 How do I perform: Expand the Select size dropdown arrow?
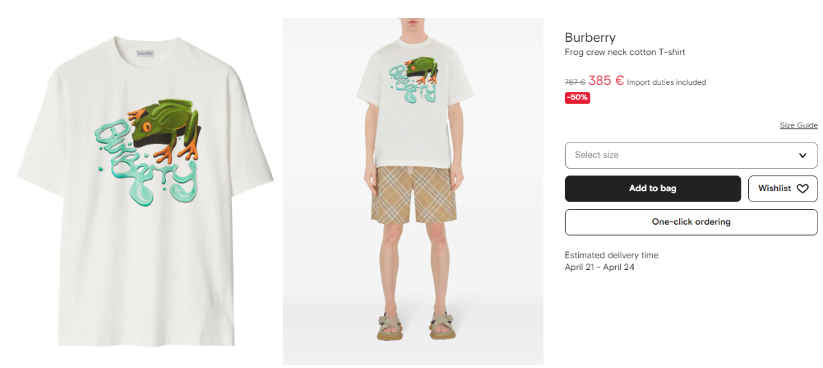(x=802, y=156)
